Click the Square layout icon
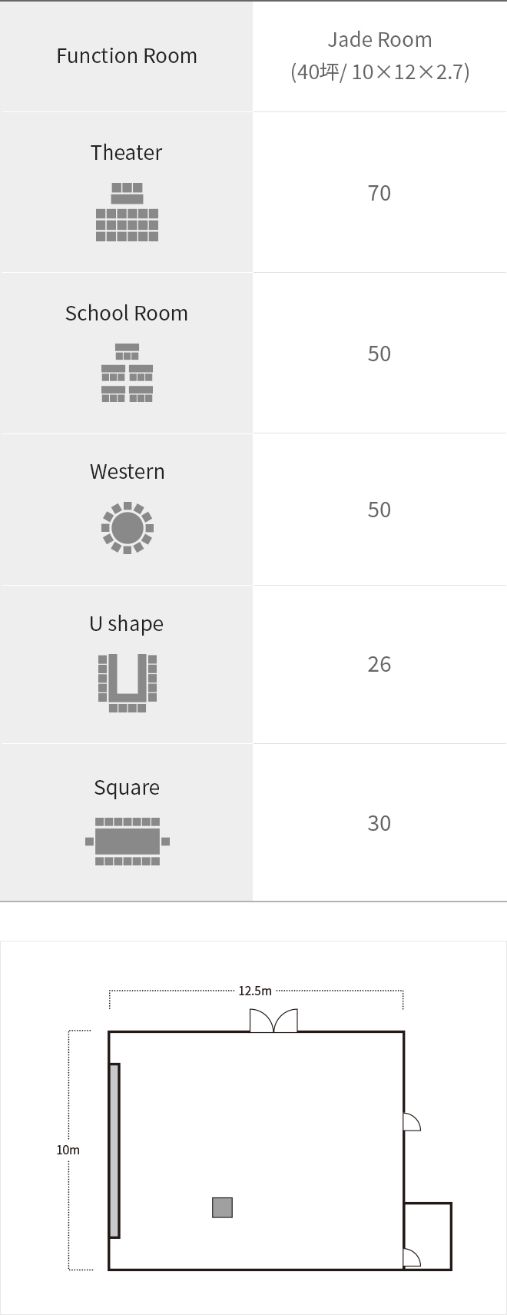507x1315 pixels. point(127,842)
